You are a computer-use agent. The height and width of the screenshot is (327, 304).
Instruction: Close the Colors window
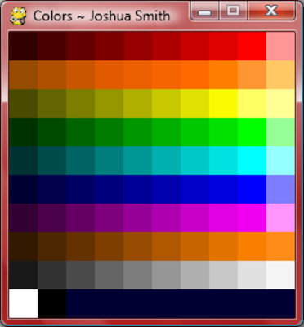point(271,11)
